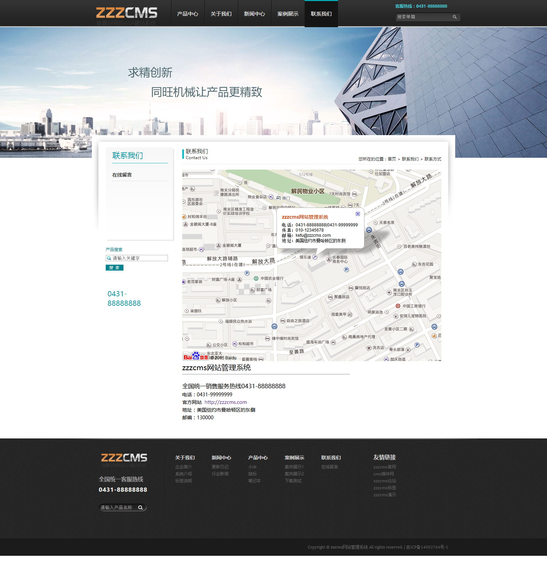Open footer link 企业简介
Image resolution: width=547 pixels, height=561 pixels.
184,467
